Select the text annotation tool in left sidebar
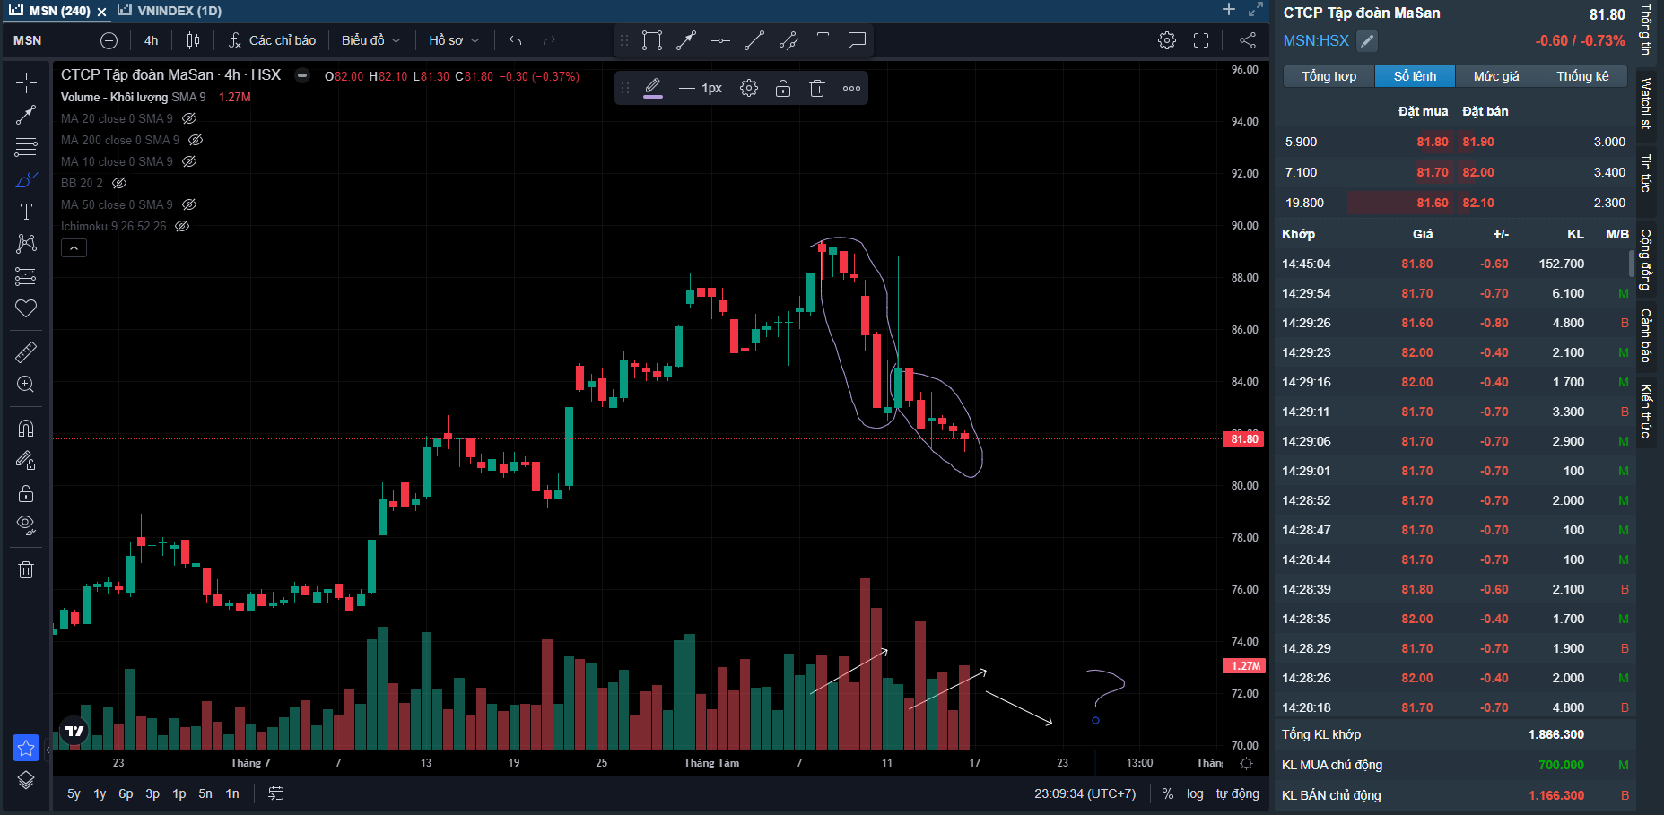1664x815 pixels. pos(26,212)
